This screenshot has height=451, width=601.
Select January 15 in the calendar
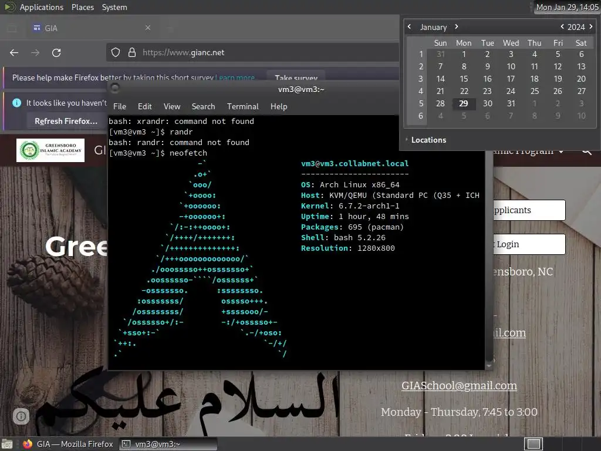pyautogui.click(x=464, y=79)
